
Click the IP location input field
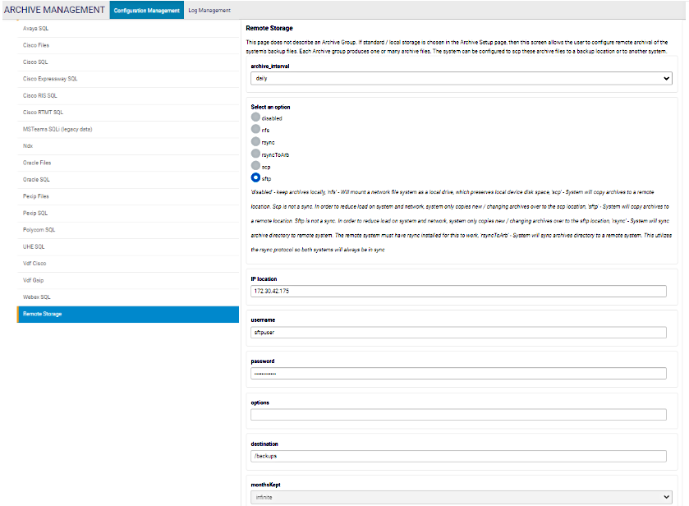point(458,291)
